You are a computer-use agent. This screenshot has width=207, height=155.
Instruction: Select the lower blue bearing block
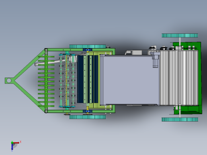[x=88, y=111]
